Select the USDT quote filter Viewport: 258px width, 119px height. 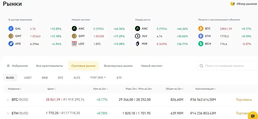[x=28, y=78]
